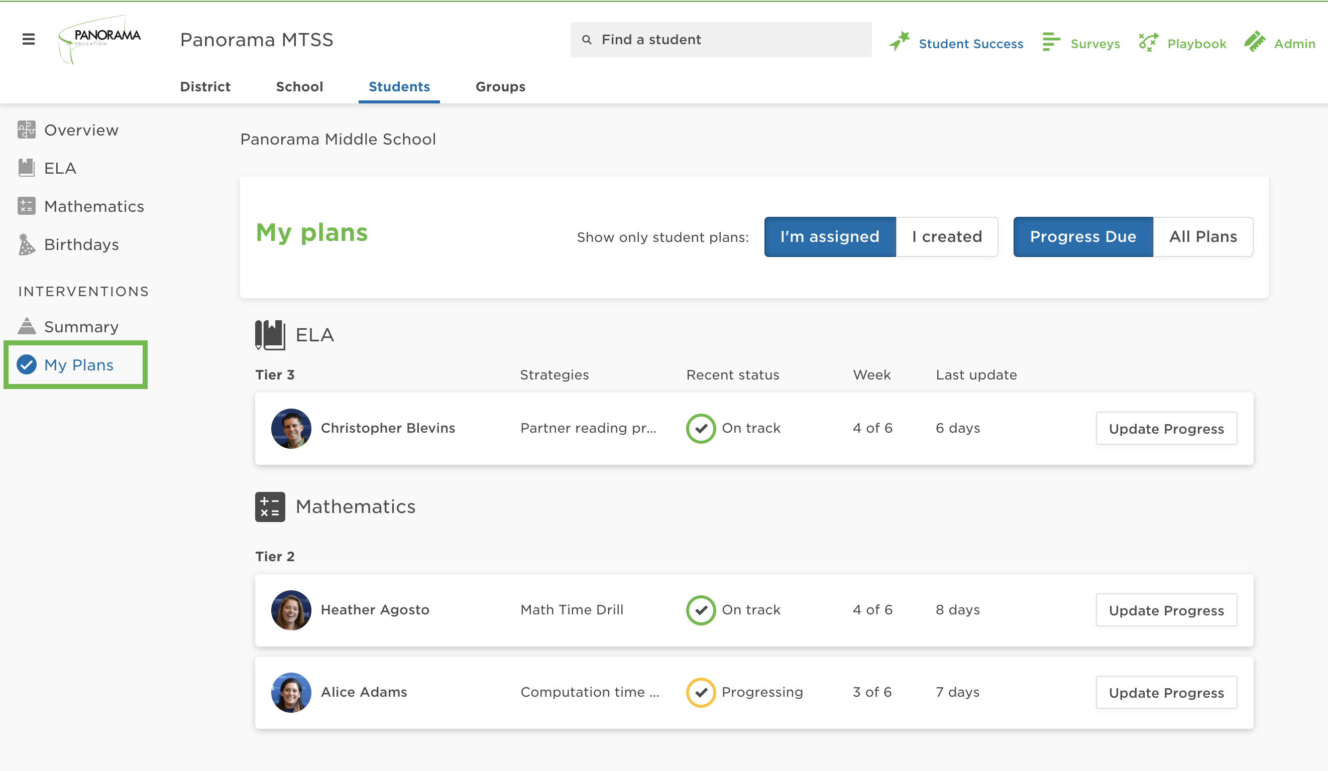The width and height of the screenshot is (1328, 771).
Task: Update Progress for Christopher Blevins
Action: 1166,428
